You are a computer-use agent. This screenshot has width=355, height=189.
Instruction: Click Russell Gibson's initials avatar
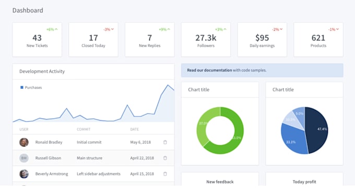24,158
